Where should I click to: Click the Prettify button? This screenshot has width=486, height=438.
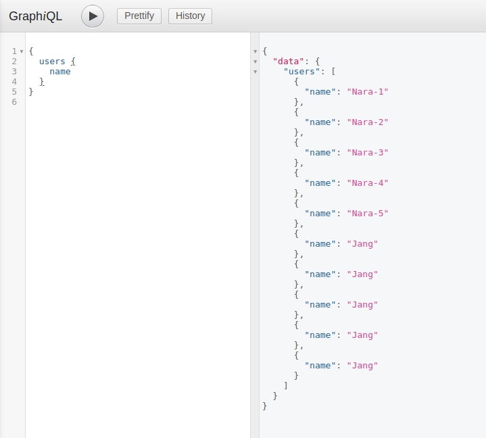(x=139, y=16)
